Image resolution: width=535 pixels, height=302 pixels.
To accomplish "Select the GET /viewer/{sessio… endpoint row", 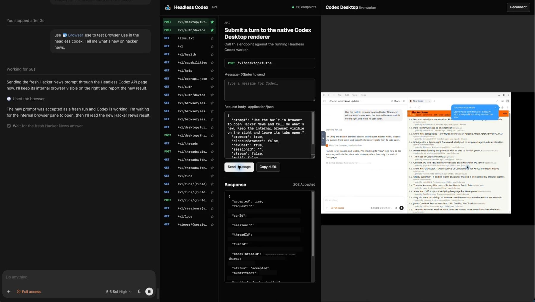I will [189, 224].
